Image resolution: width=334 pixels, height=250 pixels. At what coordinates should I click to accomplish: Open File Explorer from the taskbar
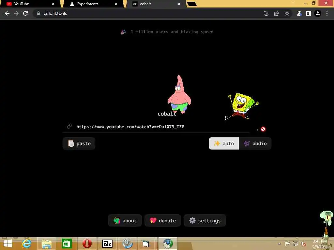point(46,244)
